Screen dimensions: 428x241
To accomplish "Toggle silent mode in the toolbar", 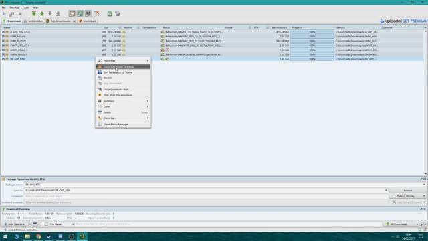I will point(96,13).
